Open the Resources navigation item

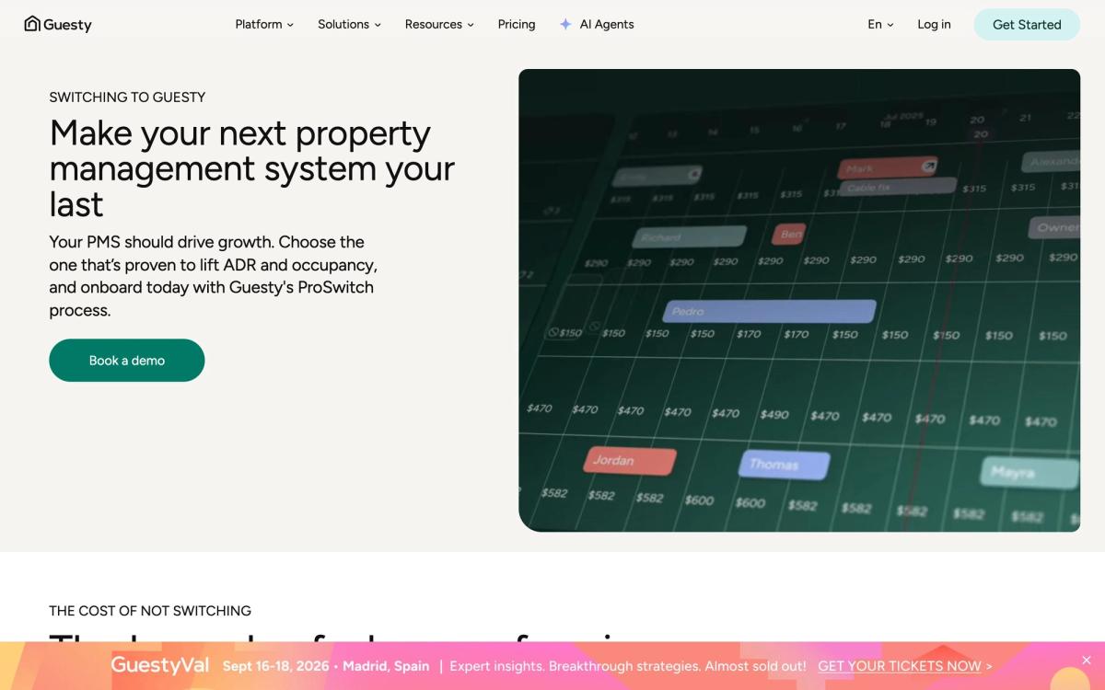439,25
